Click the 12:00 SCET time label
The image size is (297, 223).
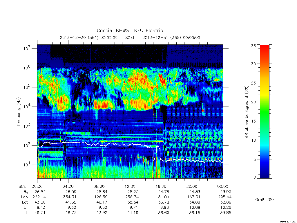130,187
